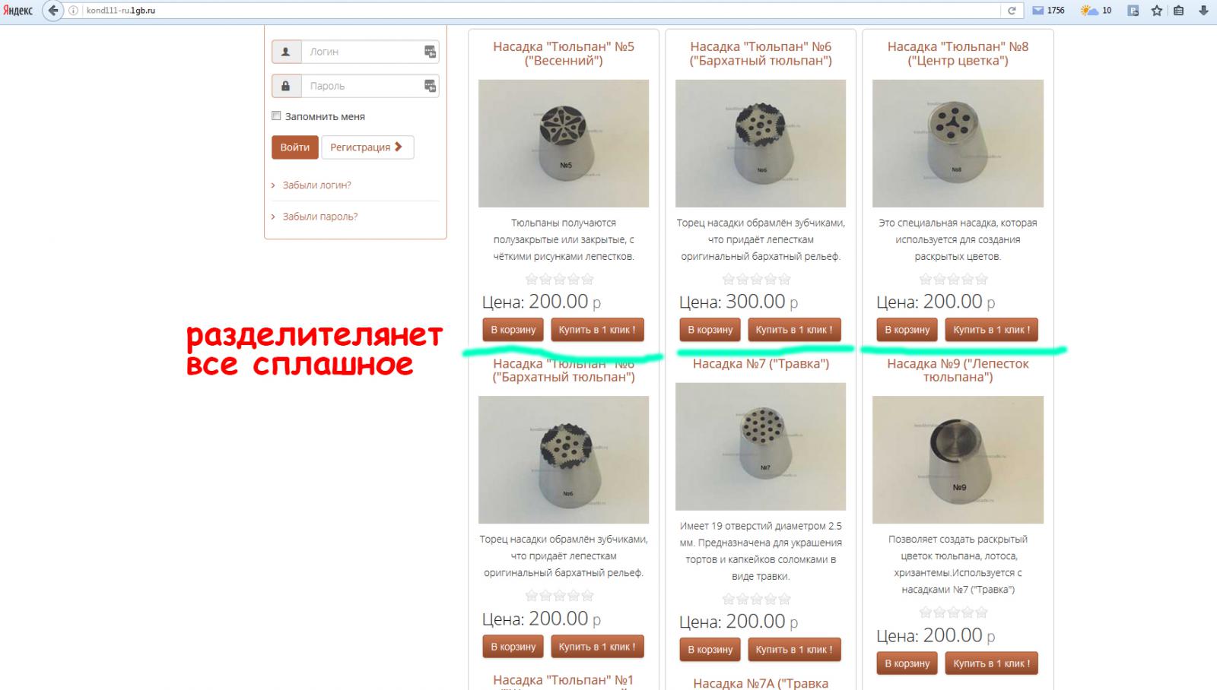Toggle the Запомнить меня checkbox
This screenshot has width=1217, height=690.
point(276,116)
